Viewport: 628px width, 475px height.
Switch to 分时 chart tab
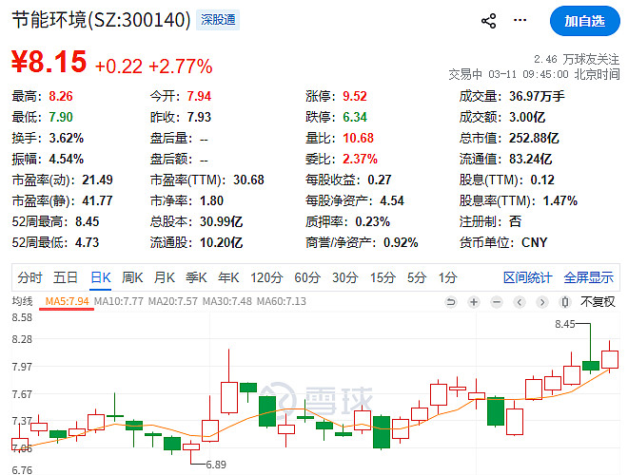point(29,277)
